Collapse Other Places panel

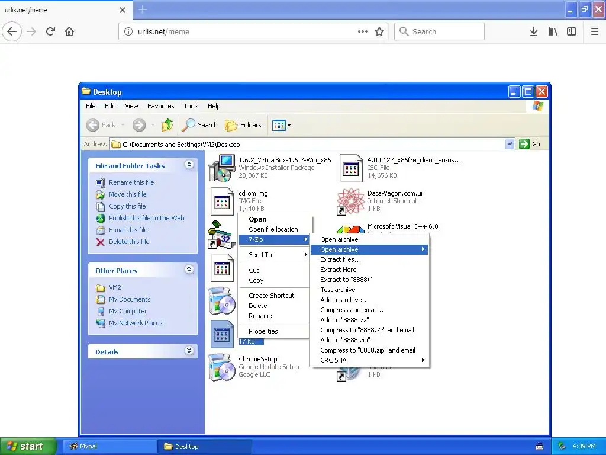coord(189,270)
